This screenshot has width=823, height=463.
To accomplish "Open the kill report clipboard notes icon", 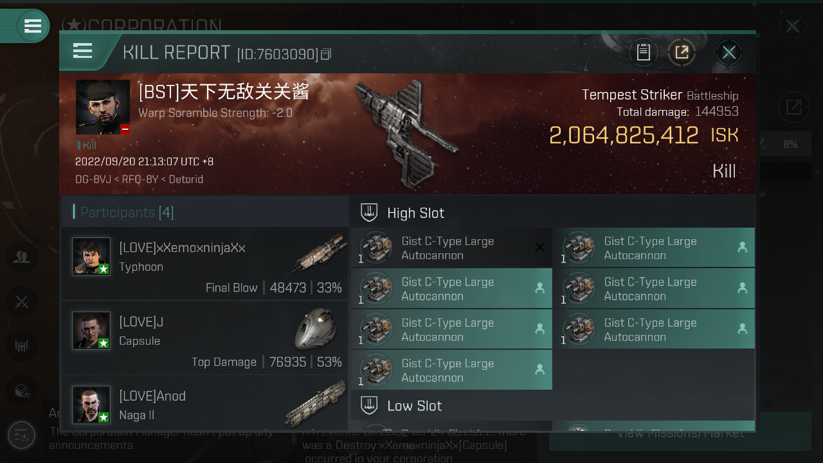I will (643, 52).
